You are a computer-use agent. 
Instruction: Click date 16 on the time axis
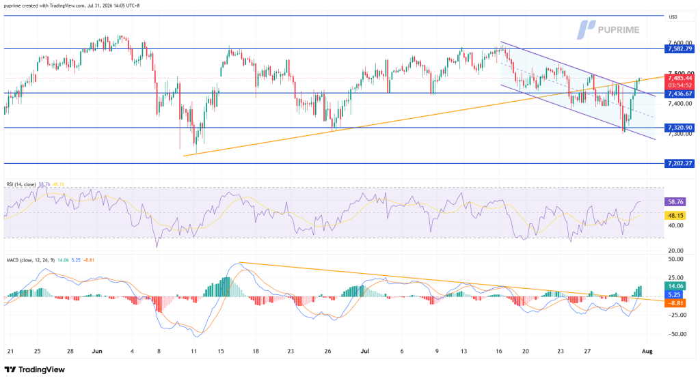tap(498, 351)
